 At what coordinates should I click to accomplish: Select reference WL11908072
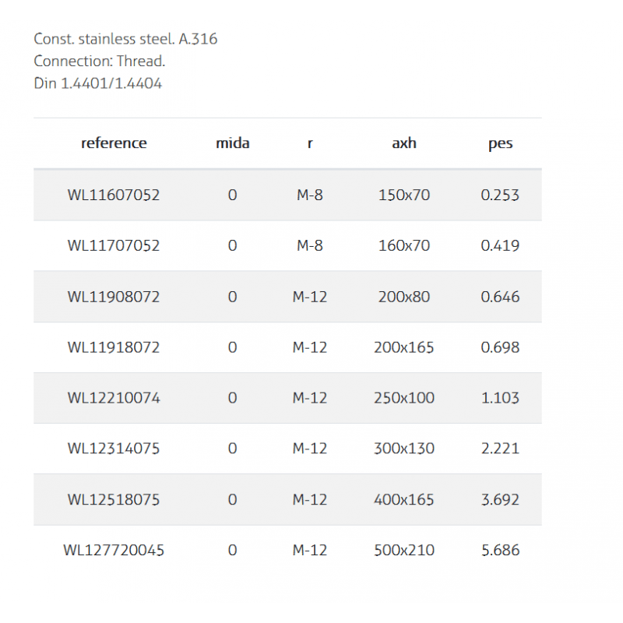(114, 297)
